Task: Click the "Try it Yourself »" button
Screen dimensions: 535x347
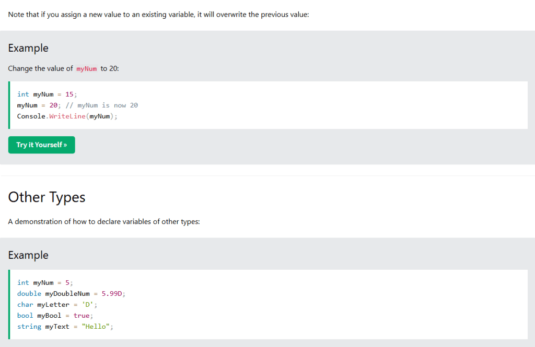Action: [x=41, y=145]
